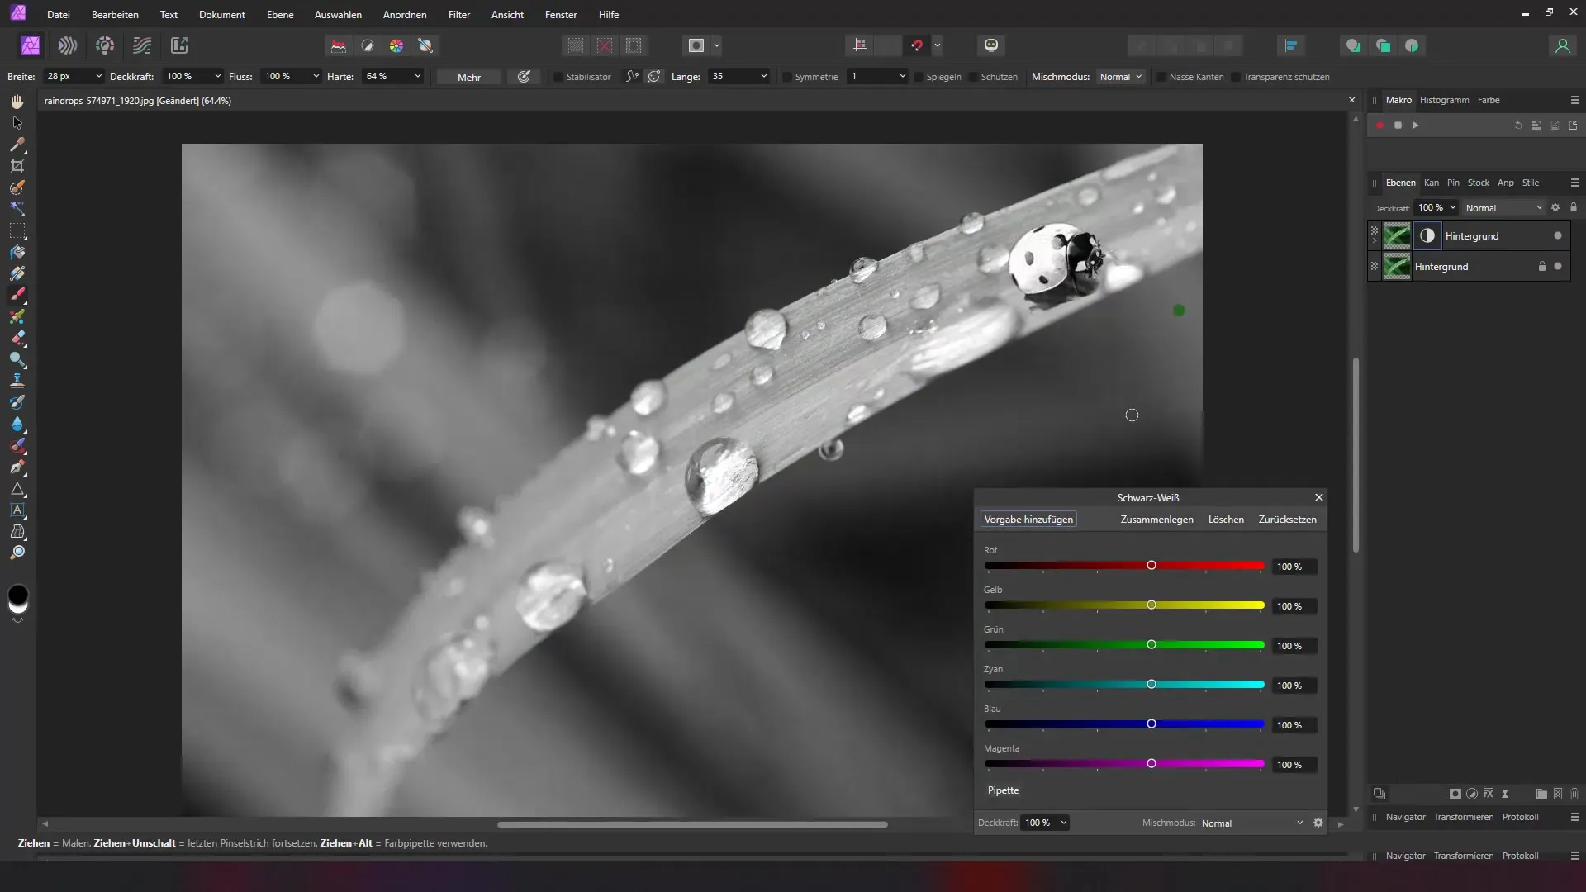This screenshot has width=1586, height=892.
Task: Select the Mesh Warp tool
Action: tap(17, 531)
